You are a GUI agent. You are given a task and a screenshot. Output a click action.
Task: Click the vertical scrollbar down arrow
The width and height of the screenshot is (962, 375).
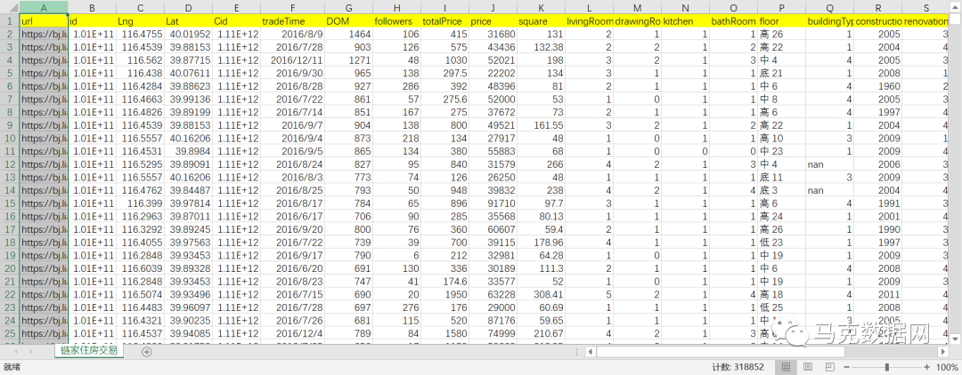(x=956, y=337)
